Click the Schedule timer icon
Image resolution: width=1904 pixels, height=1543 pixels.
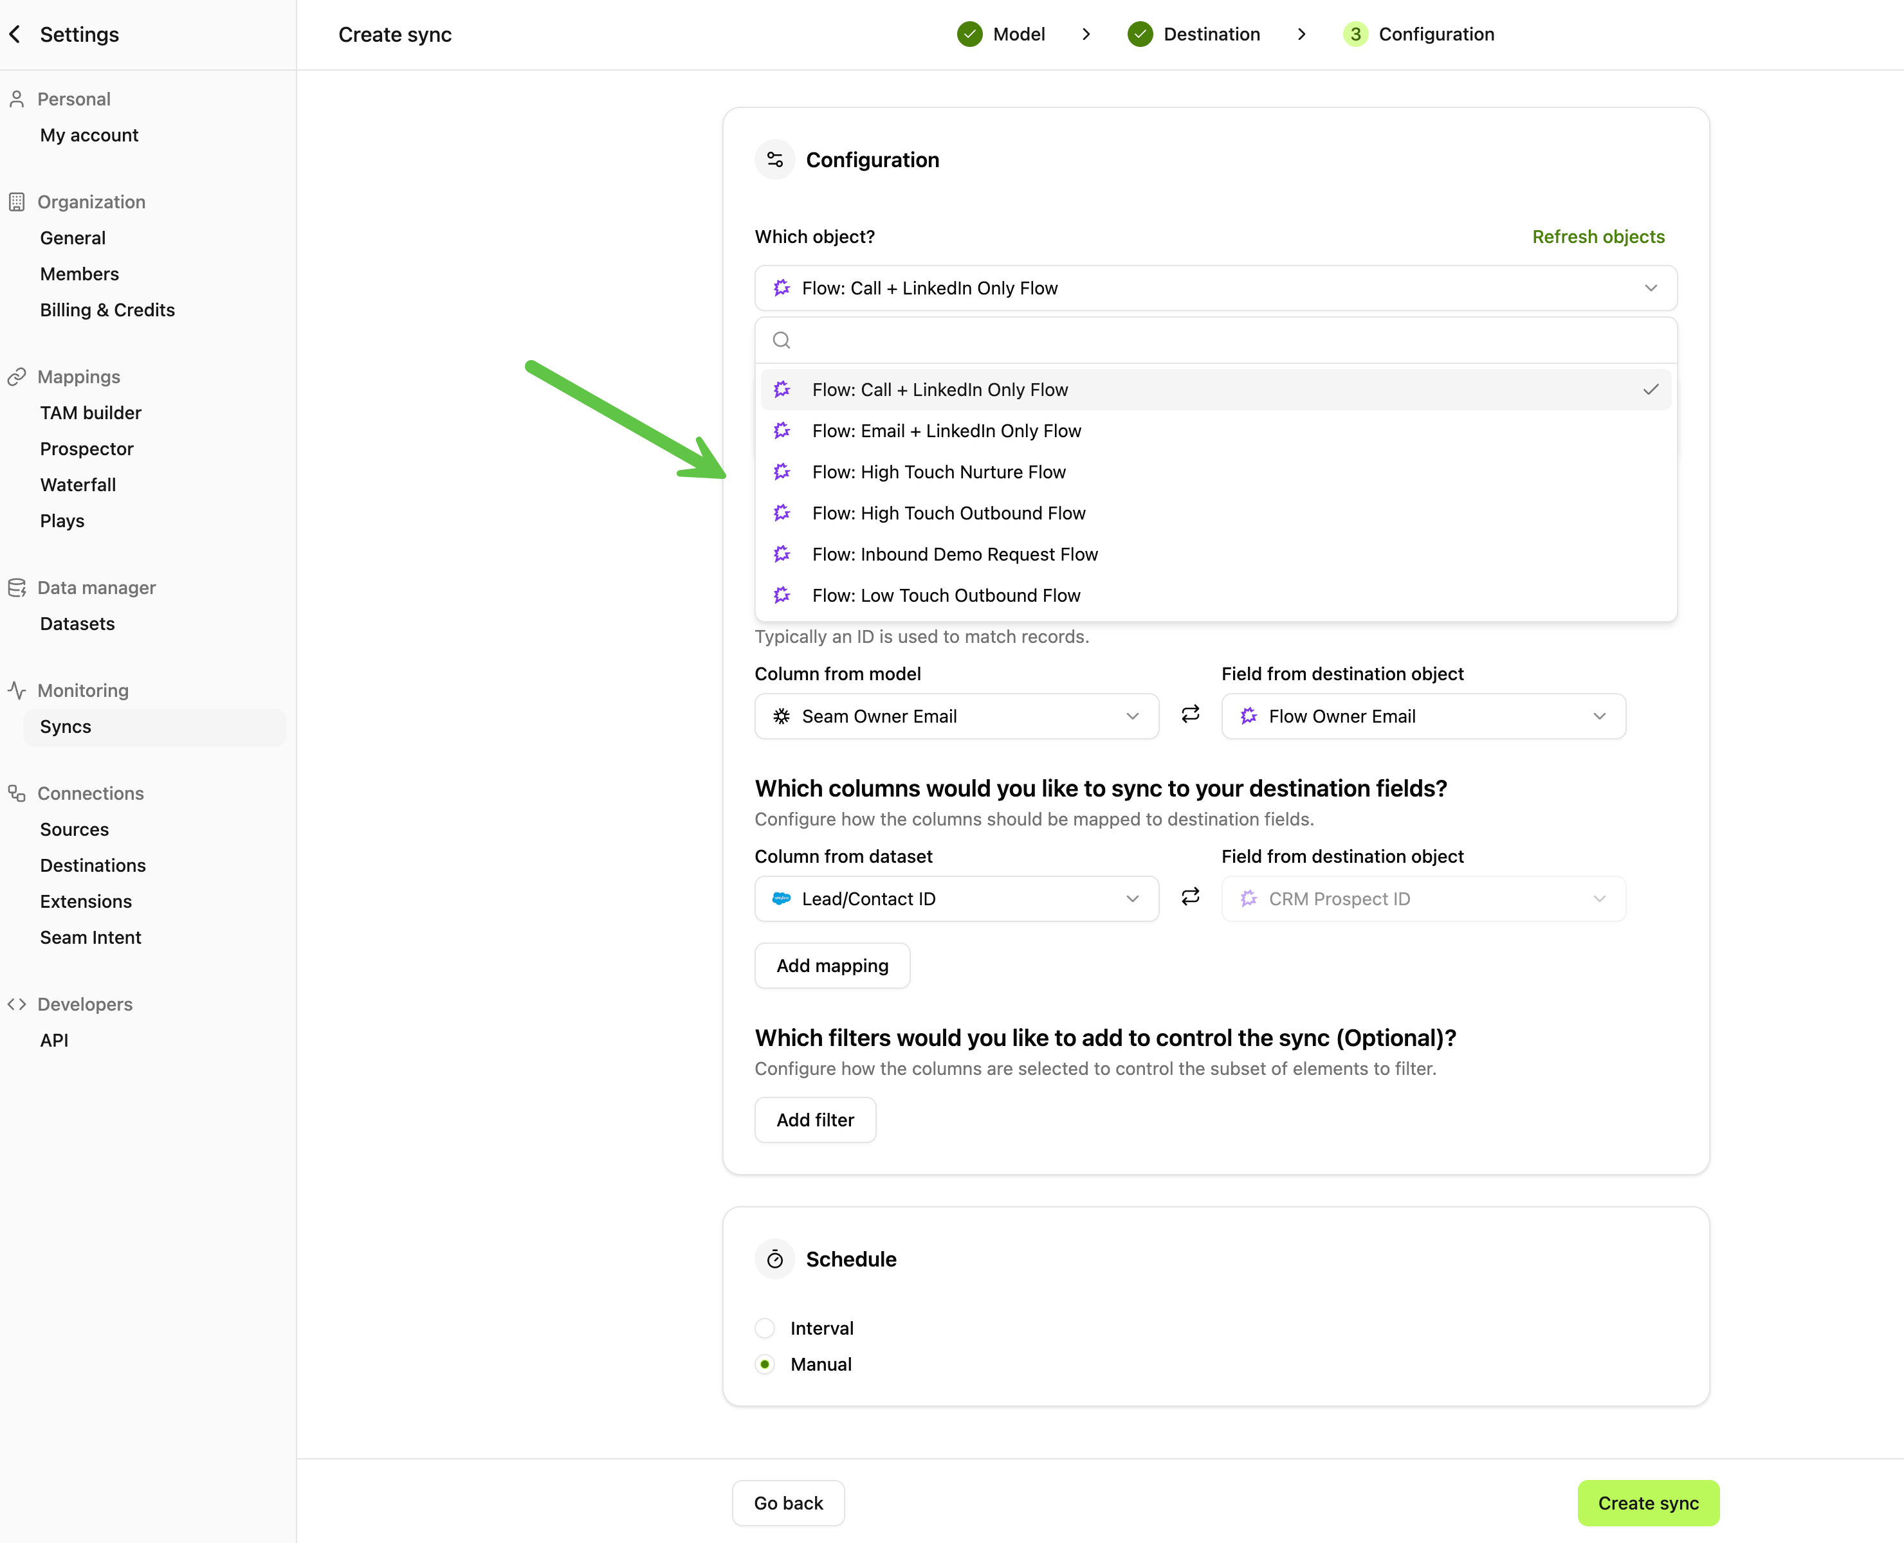pyautogui.click(x=774, y=1259)
